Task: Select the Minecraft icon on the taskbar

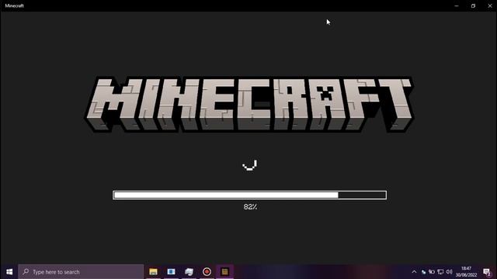Action: point(224,272)
